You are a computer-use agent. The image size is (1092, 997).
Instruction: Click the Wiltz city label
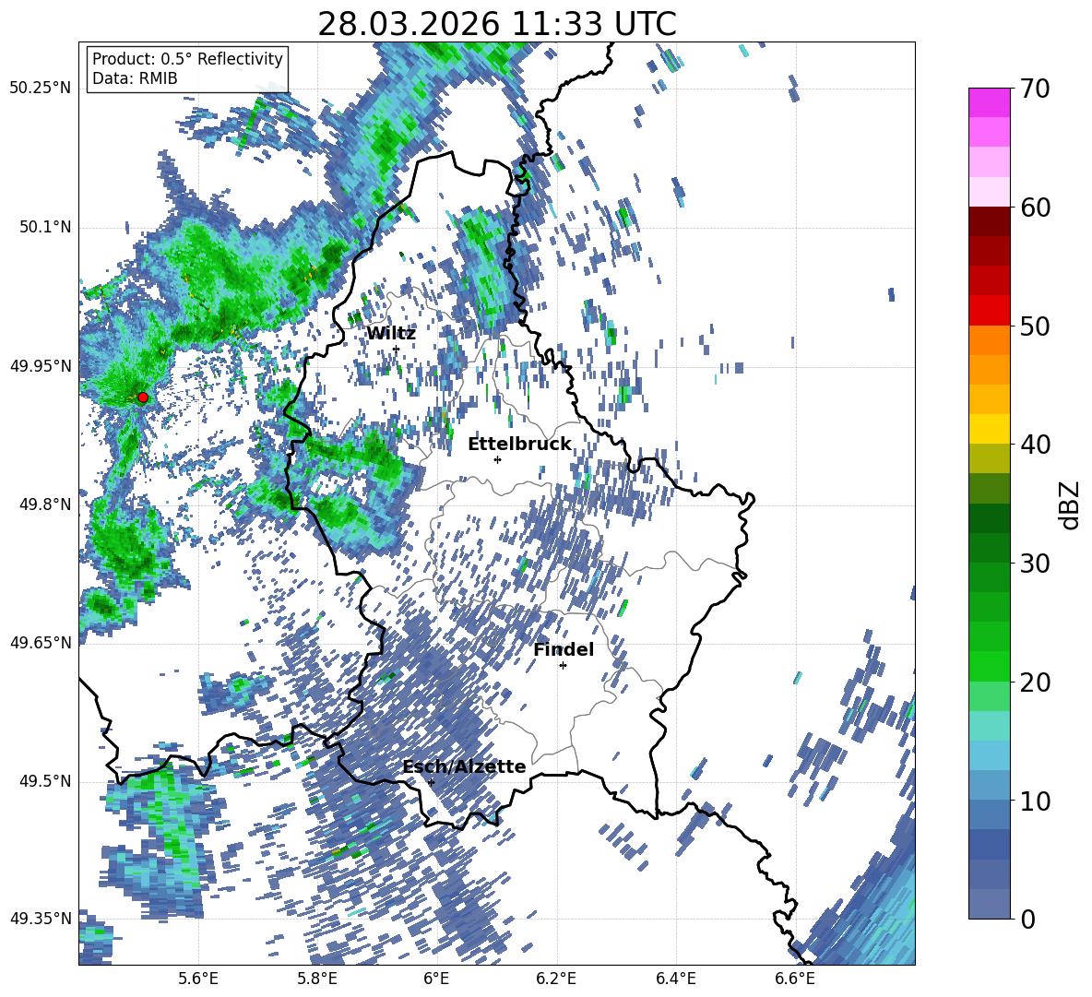coord(391,334)
